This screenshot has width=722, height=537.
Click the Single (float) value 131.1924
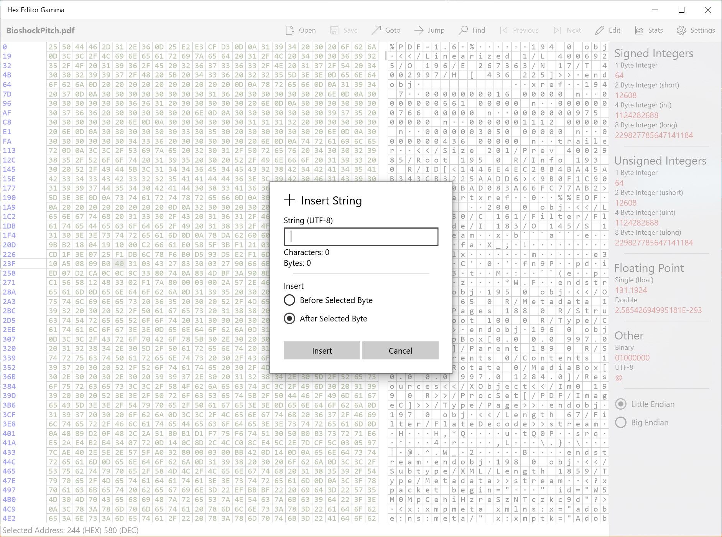pyautogui.click(x=631, y=290)
